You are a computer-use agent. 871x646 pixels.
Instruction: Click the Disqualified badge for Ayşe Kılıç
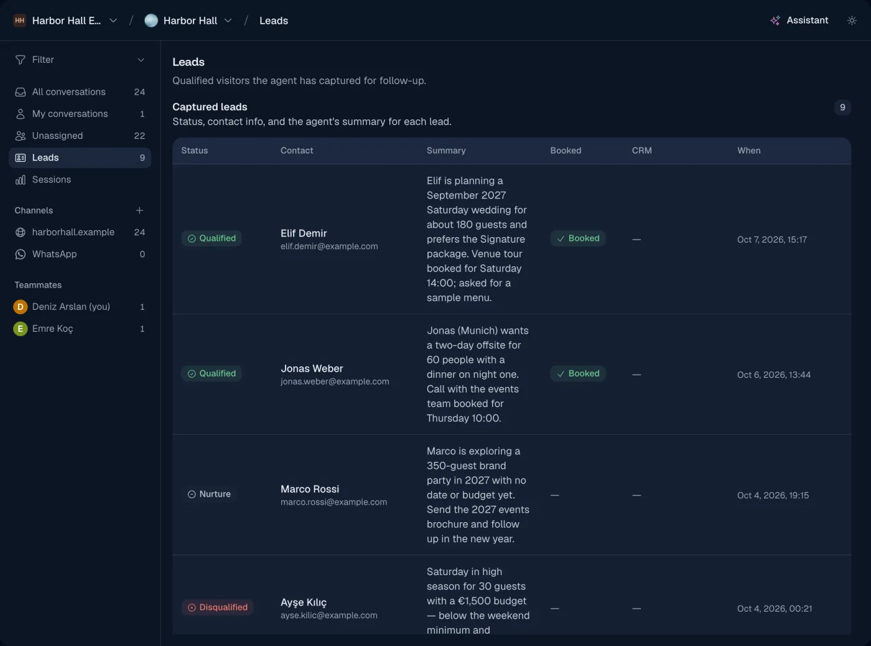pyautogui.click(x=217, y=607)
